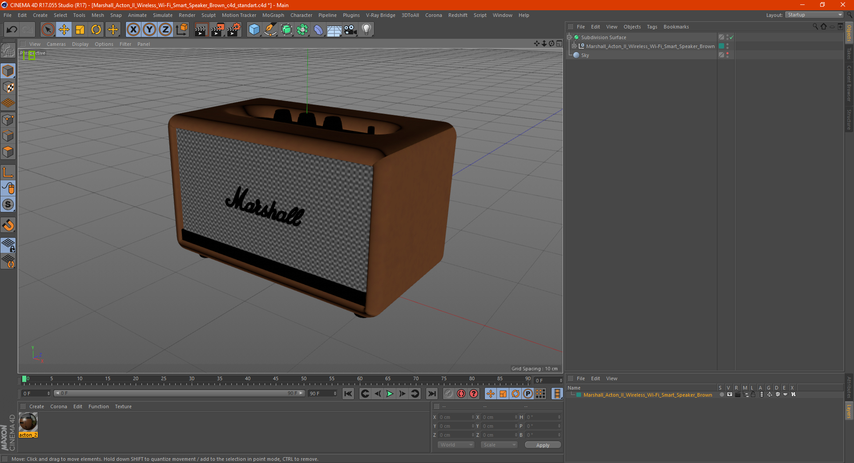This screenshot has width=854, height=463.
Task: Click layer color swatch in Layers manager
Action: click(579, 395)
